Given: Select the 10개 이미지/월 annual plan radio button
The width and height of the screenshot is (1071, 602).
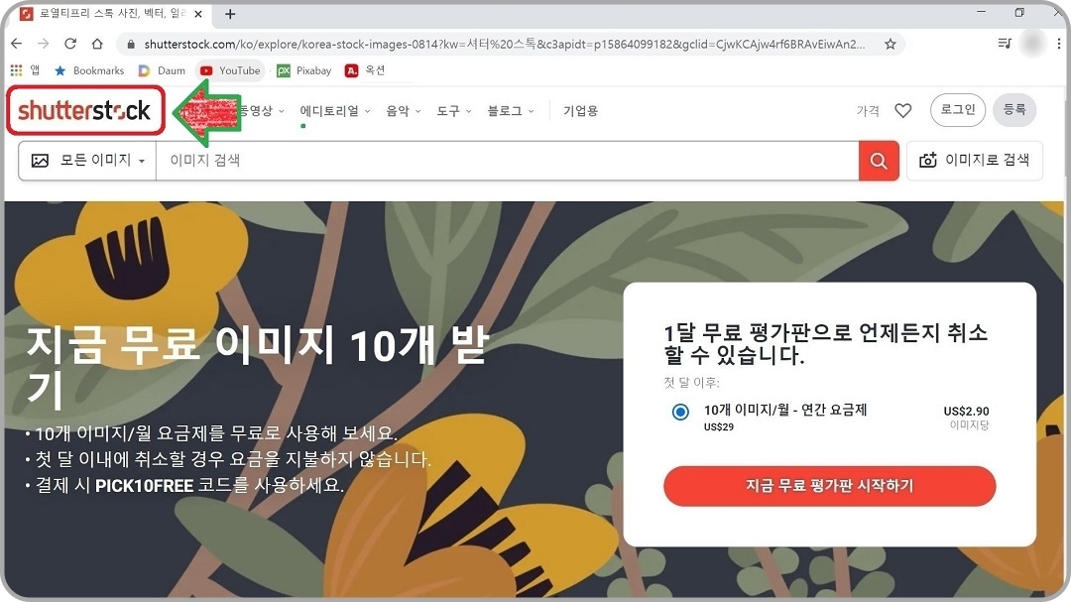Looking at the screenshot, I should 679,410.
